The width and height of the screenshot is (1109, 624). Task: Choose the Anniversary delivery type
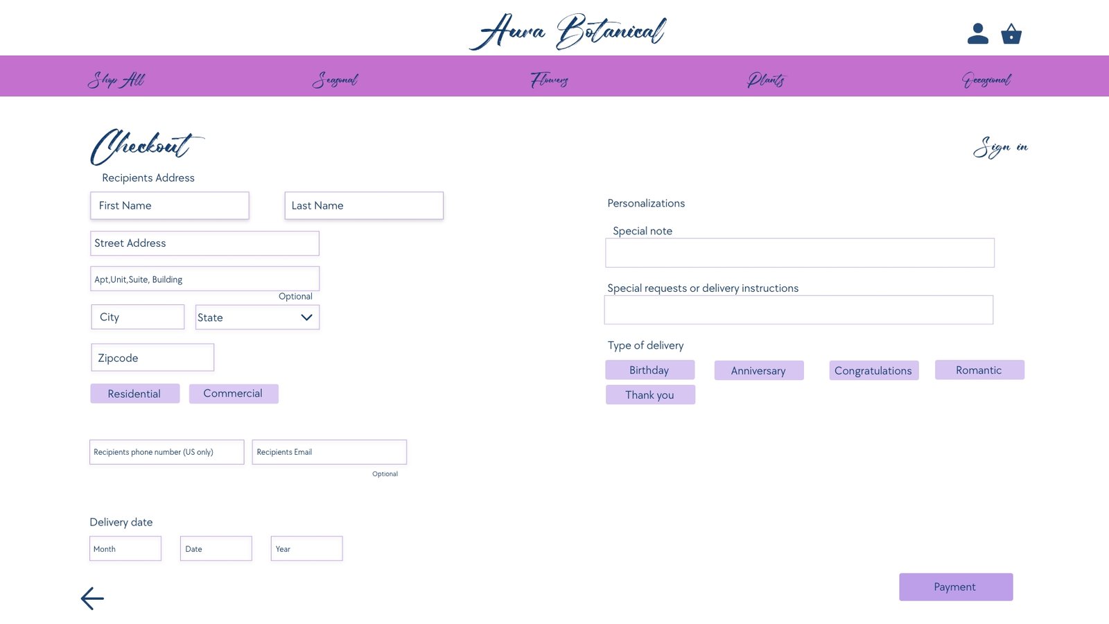[759, 371]
